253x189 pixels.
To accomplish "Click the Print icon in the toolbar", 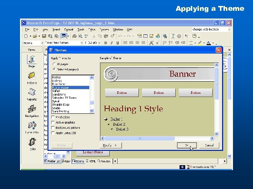I will [x=74, y=36].
